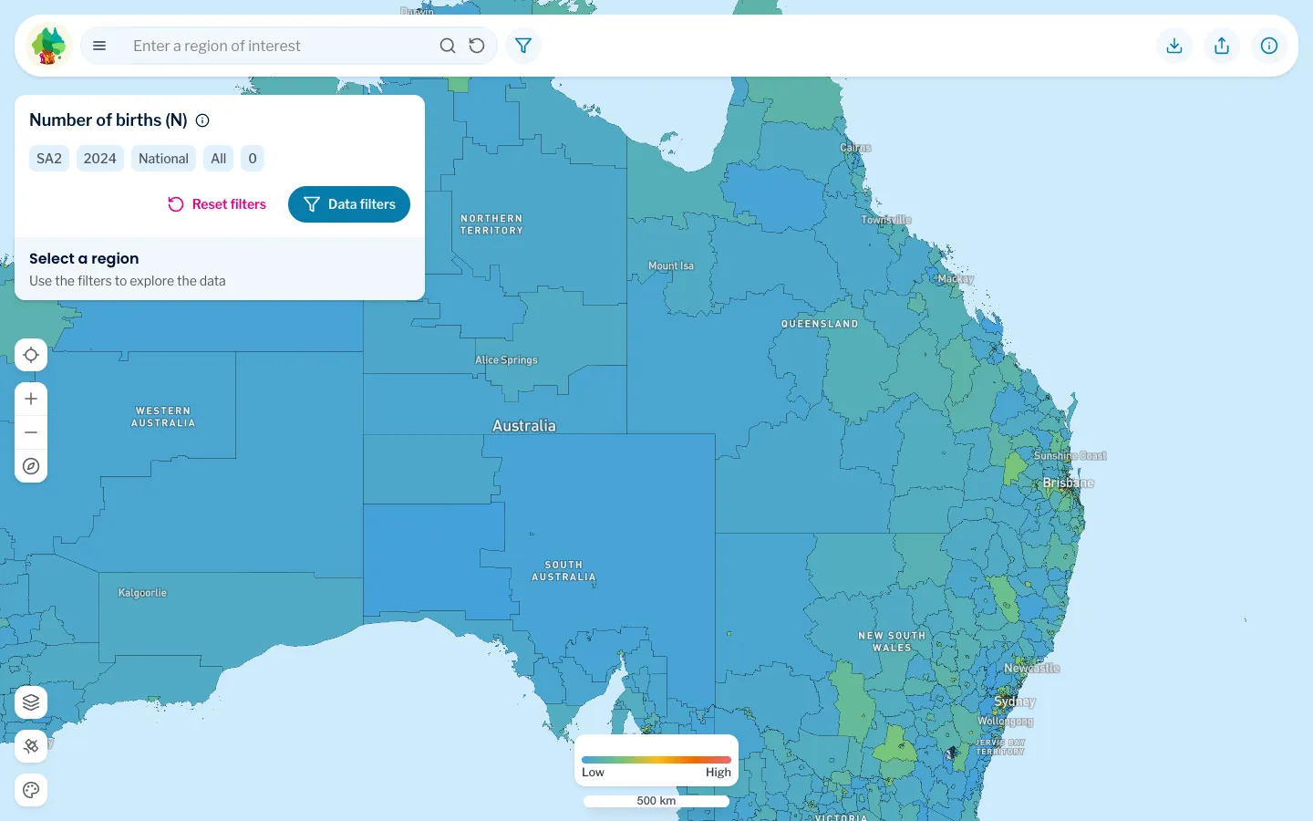Click the Mount Isa map label

point(671,266)
